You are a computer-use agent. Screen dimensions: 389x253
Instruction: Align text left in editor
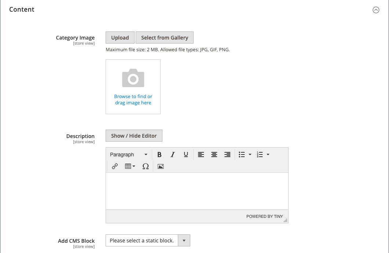[x=201, y=155]
